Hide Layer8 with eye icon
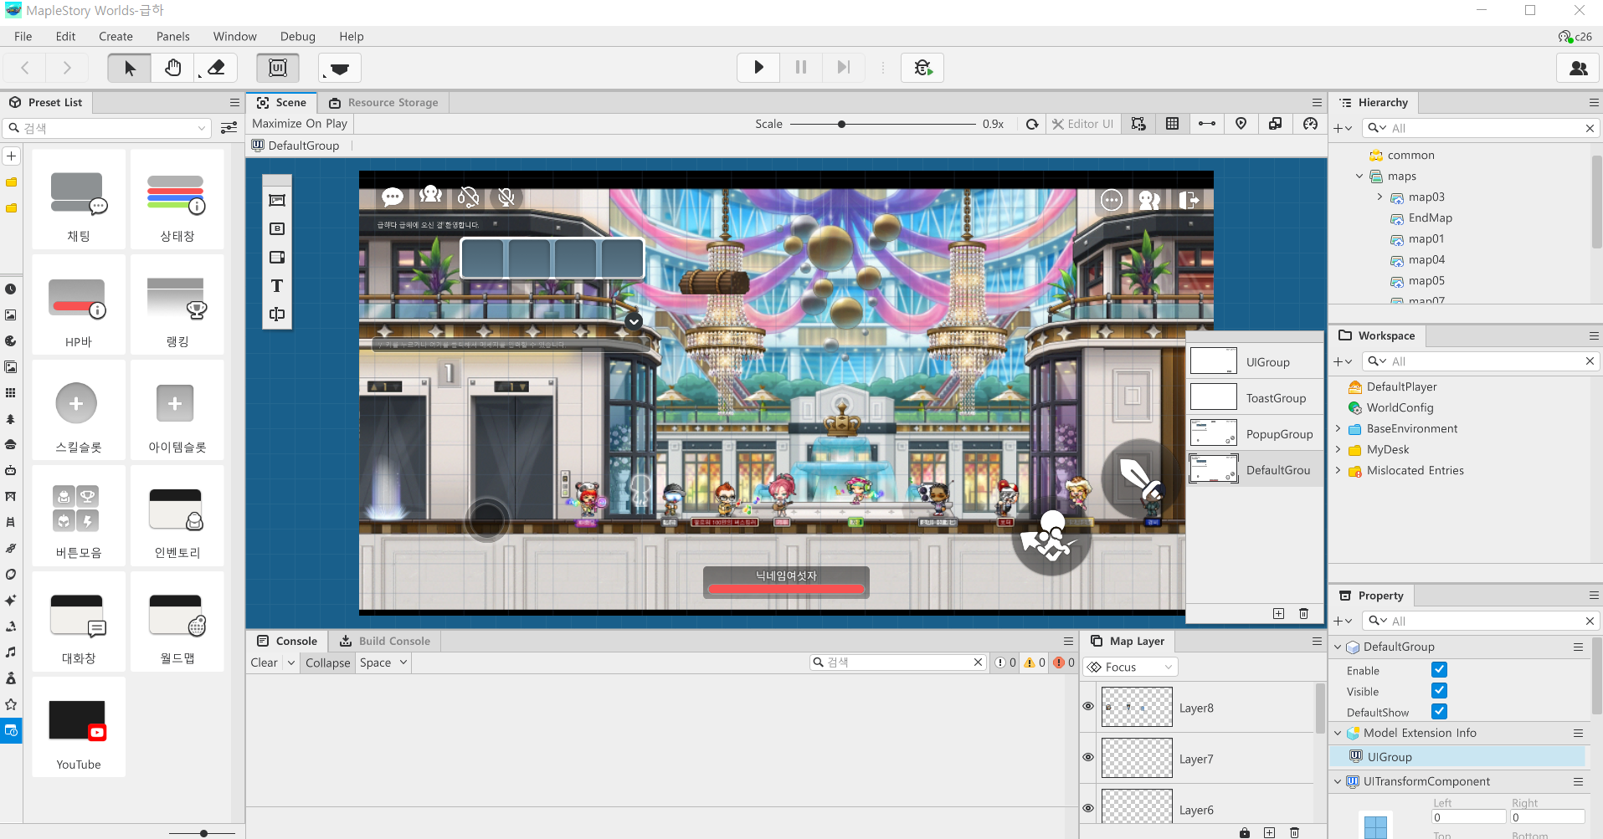The image size is (1603, 839). [1088, 707]
